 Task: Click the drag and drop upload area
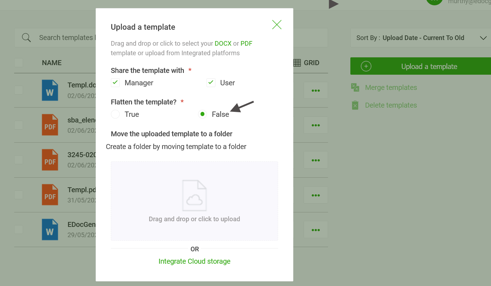[x=194, y=201]
